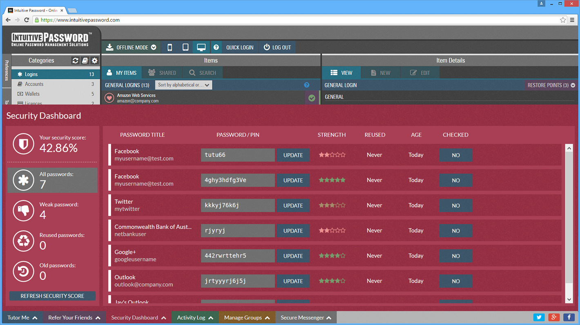Open the Twitter social link
This screenshot has width=580, height=325.
(539, 317)
